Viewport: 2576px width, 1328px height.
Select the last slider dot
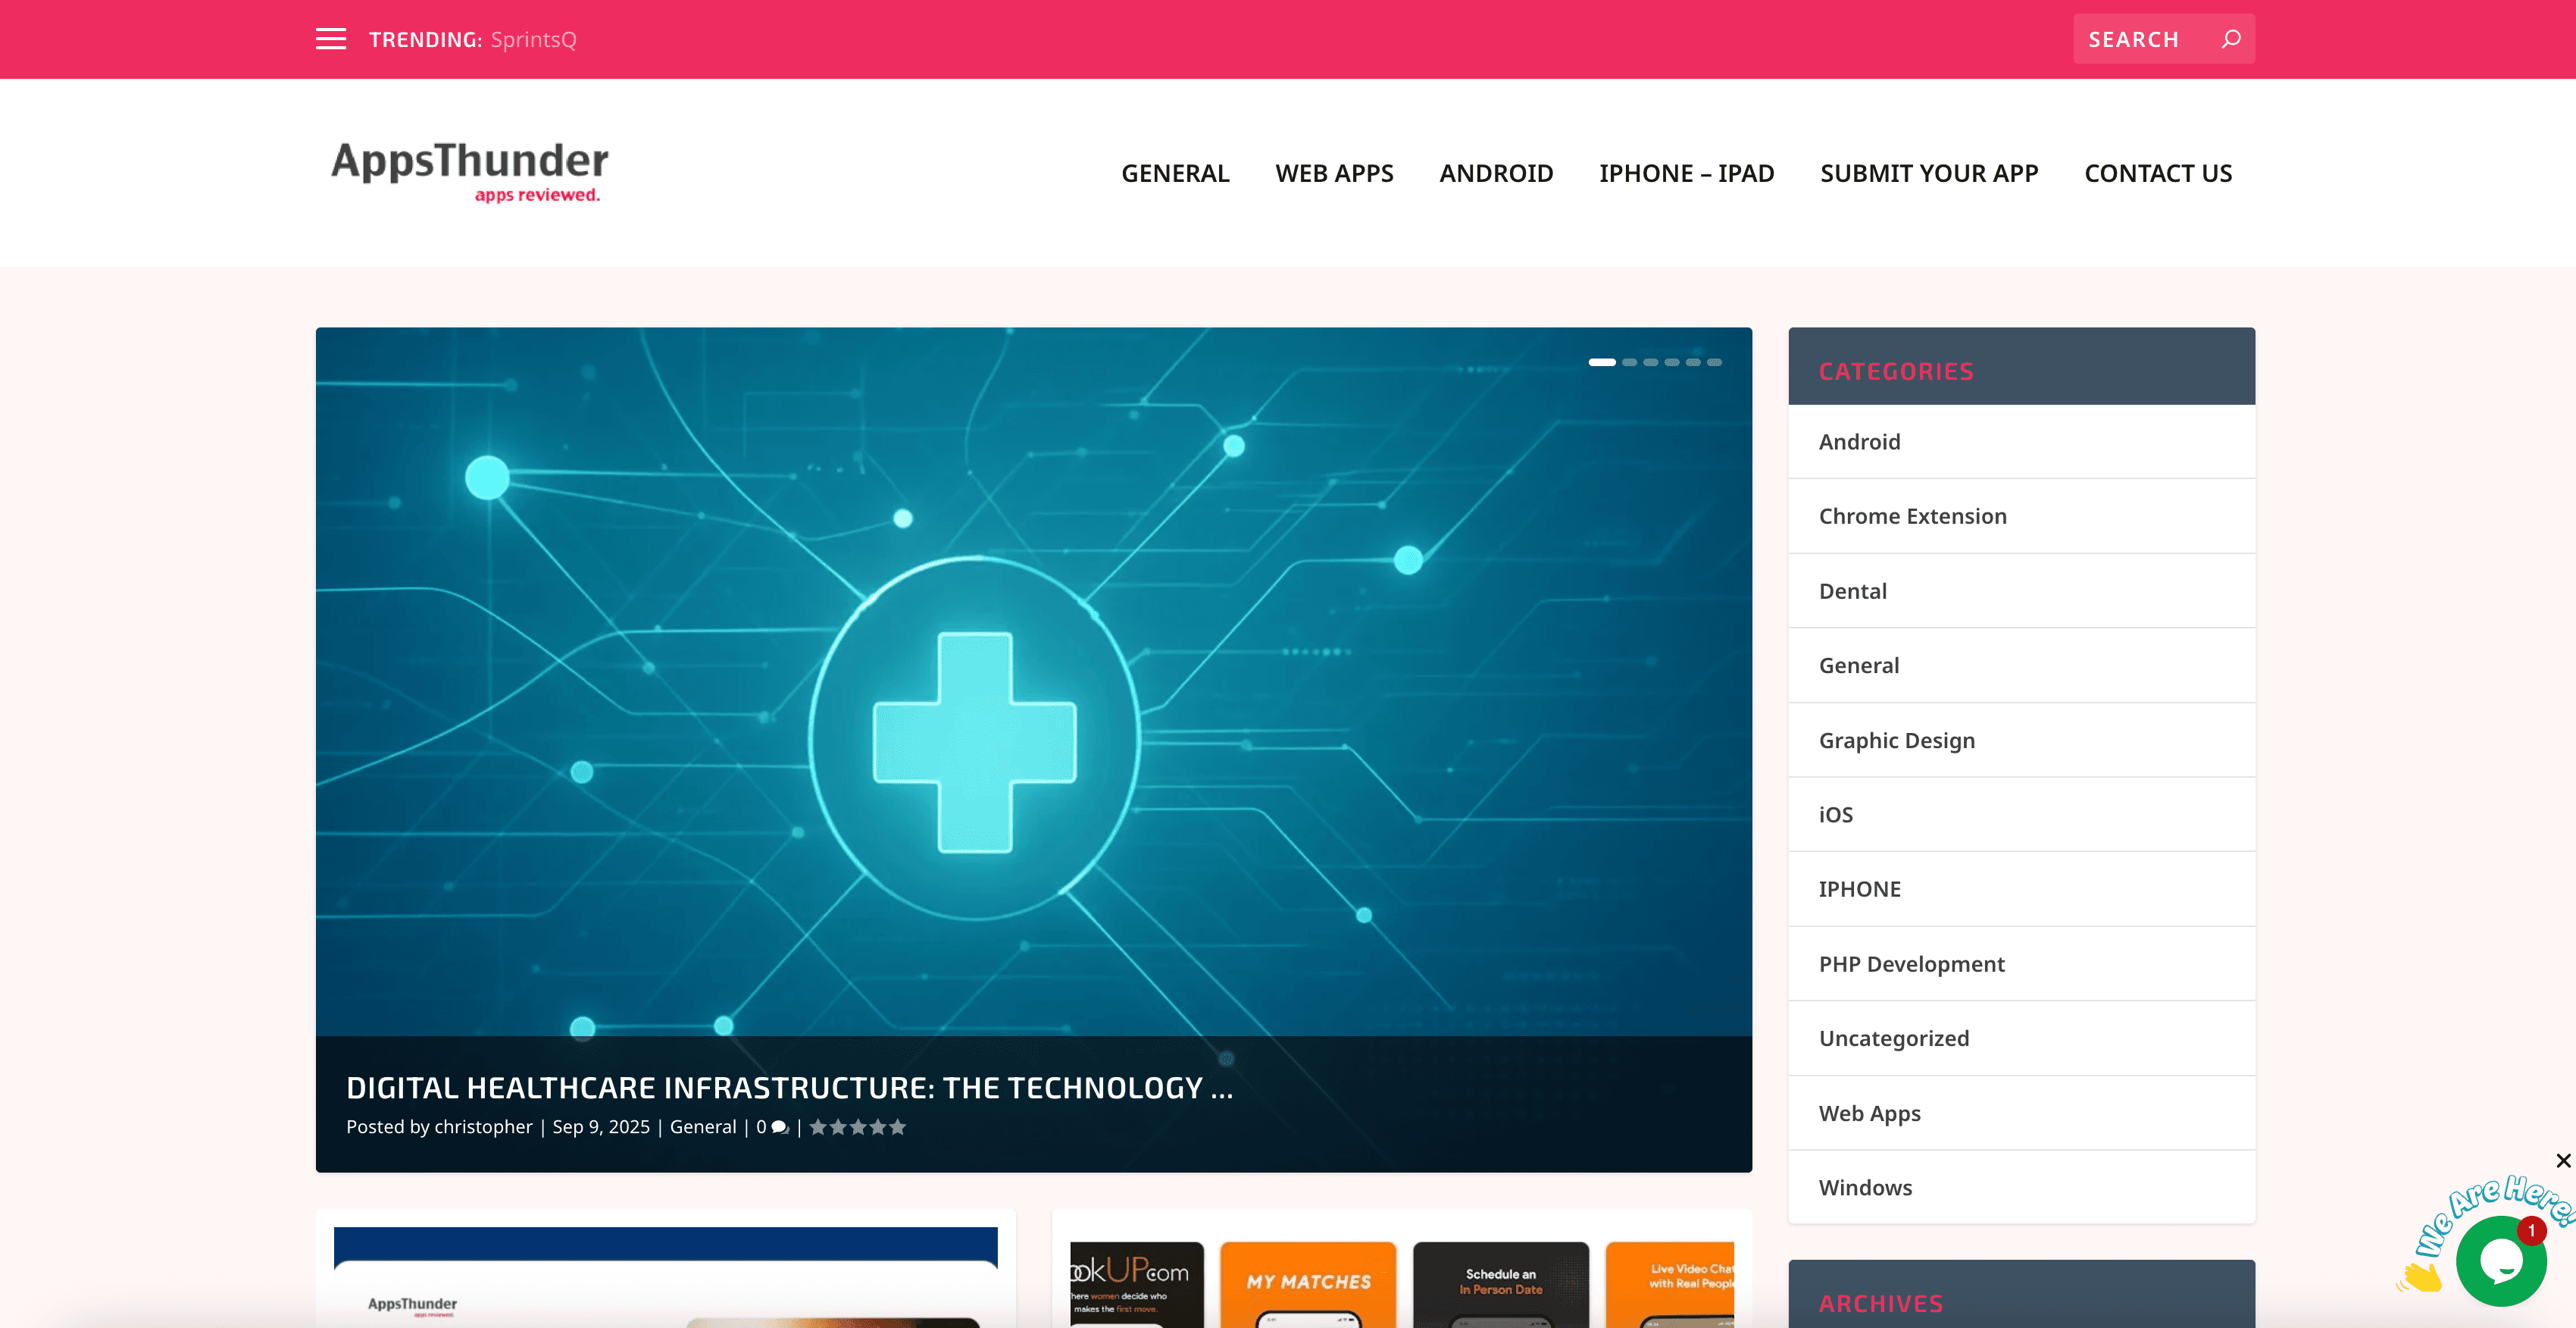(x=1714, y=362)
